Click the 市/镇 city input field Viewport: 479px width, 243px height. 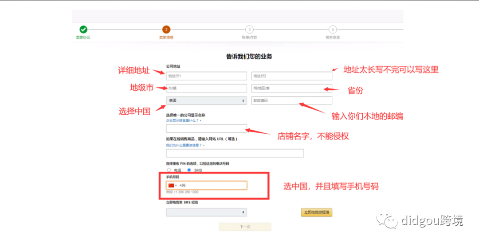(207, 88)
